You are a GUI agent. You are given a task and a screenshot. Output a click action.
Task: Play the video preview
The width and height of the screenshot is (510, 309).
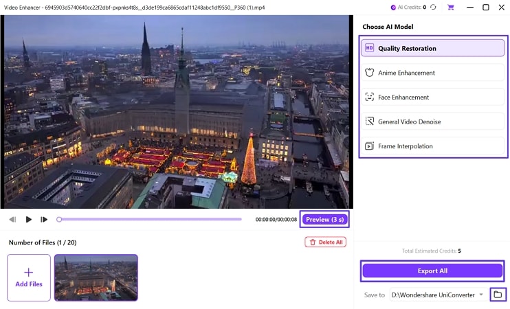pos(28,220)
